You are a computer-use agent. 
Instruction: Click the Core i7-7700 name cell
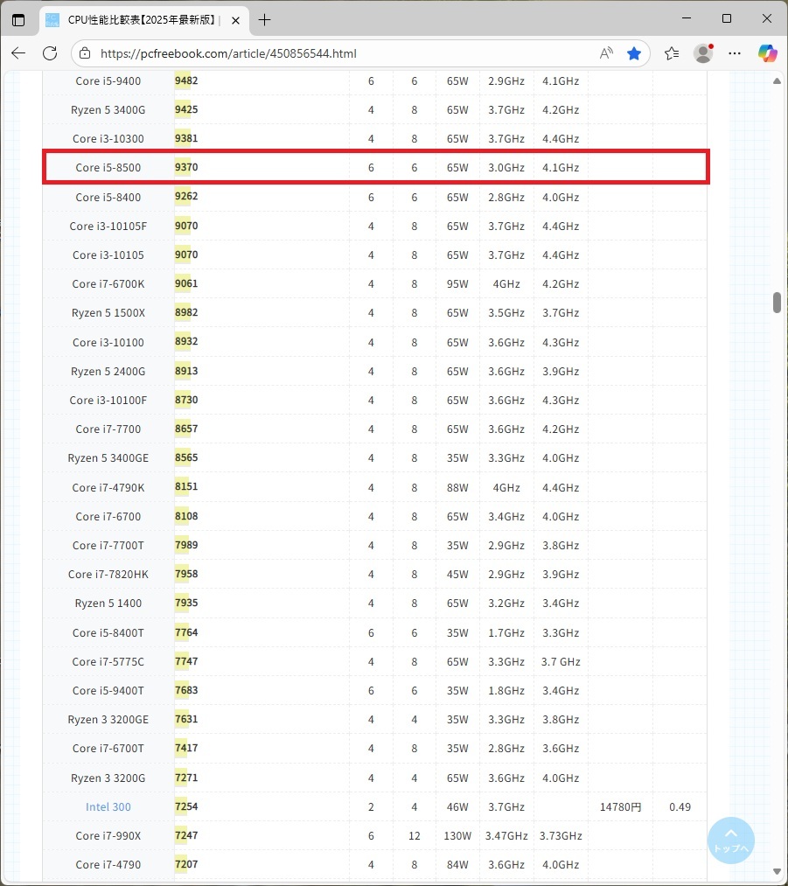(x=108, y=429)
